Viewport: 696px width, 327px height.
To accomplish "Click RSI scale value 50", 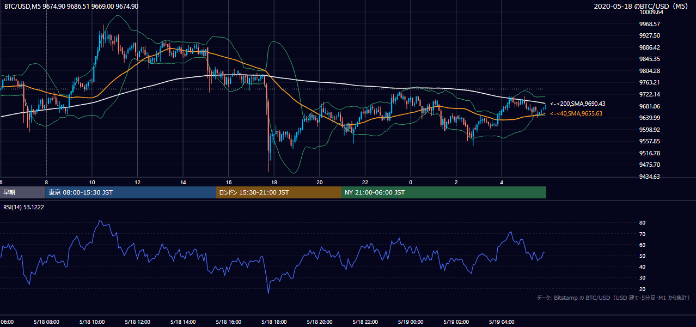I will pos(642,256).
